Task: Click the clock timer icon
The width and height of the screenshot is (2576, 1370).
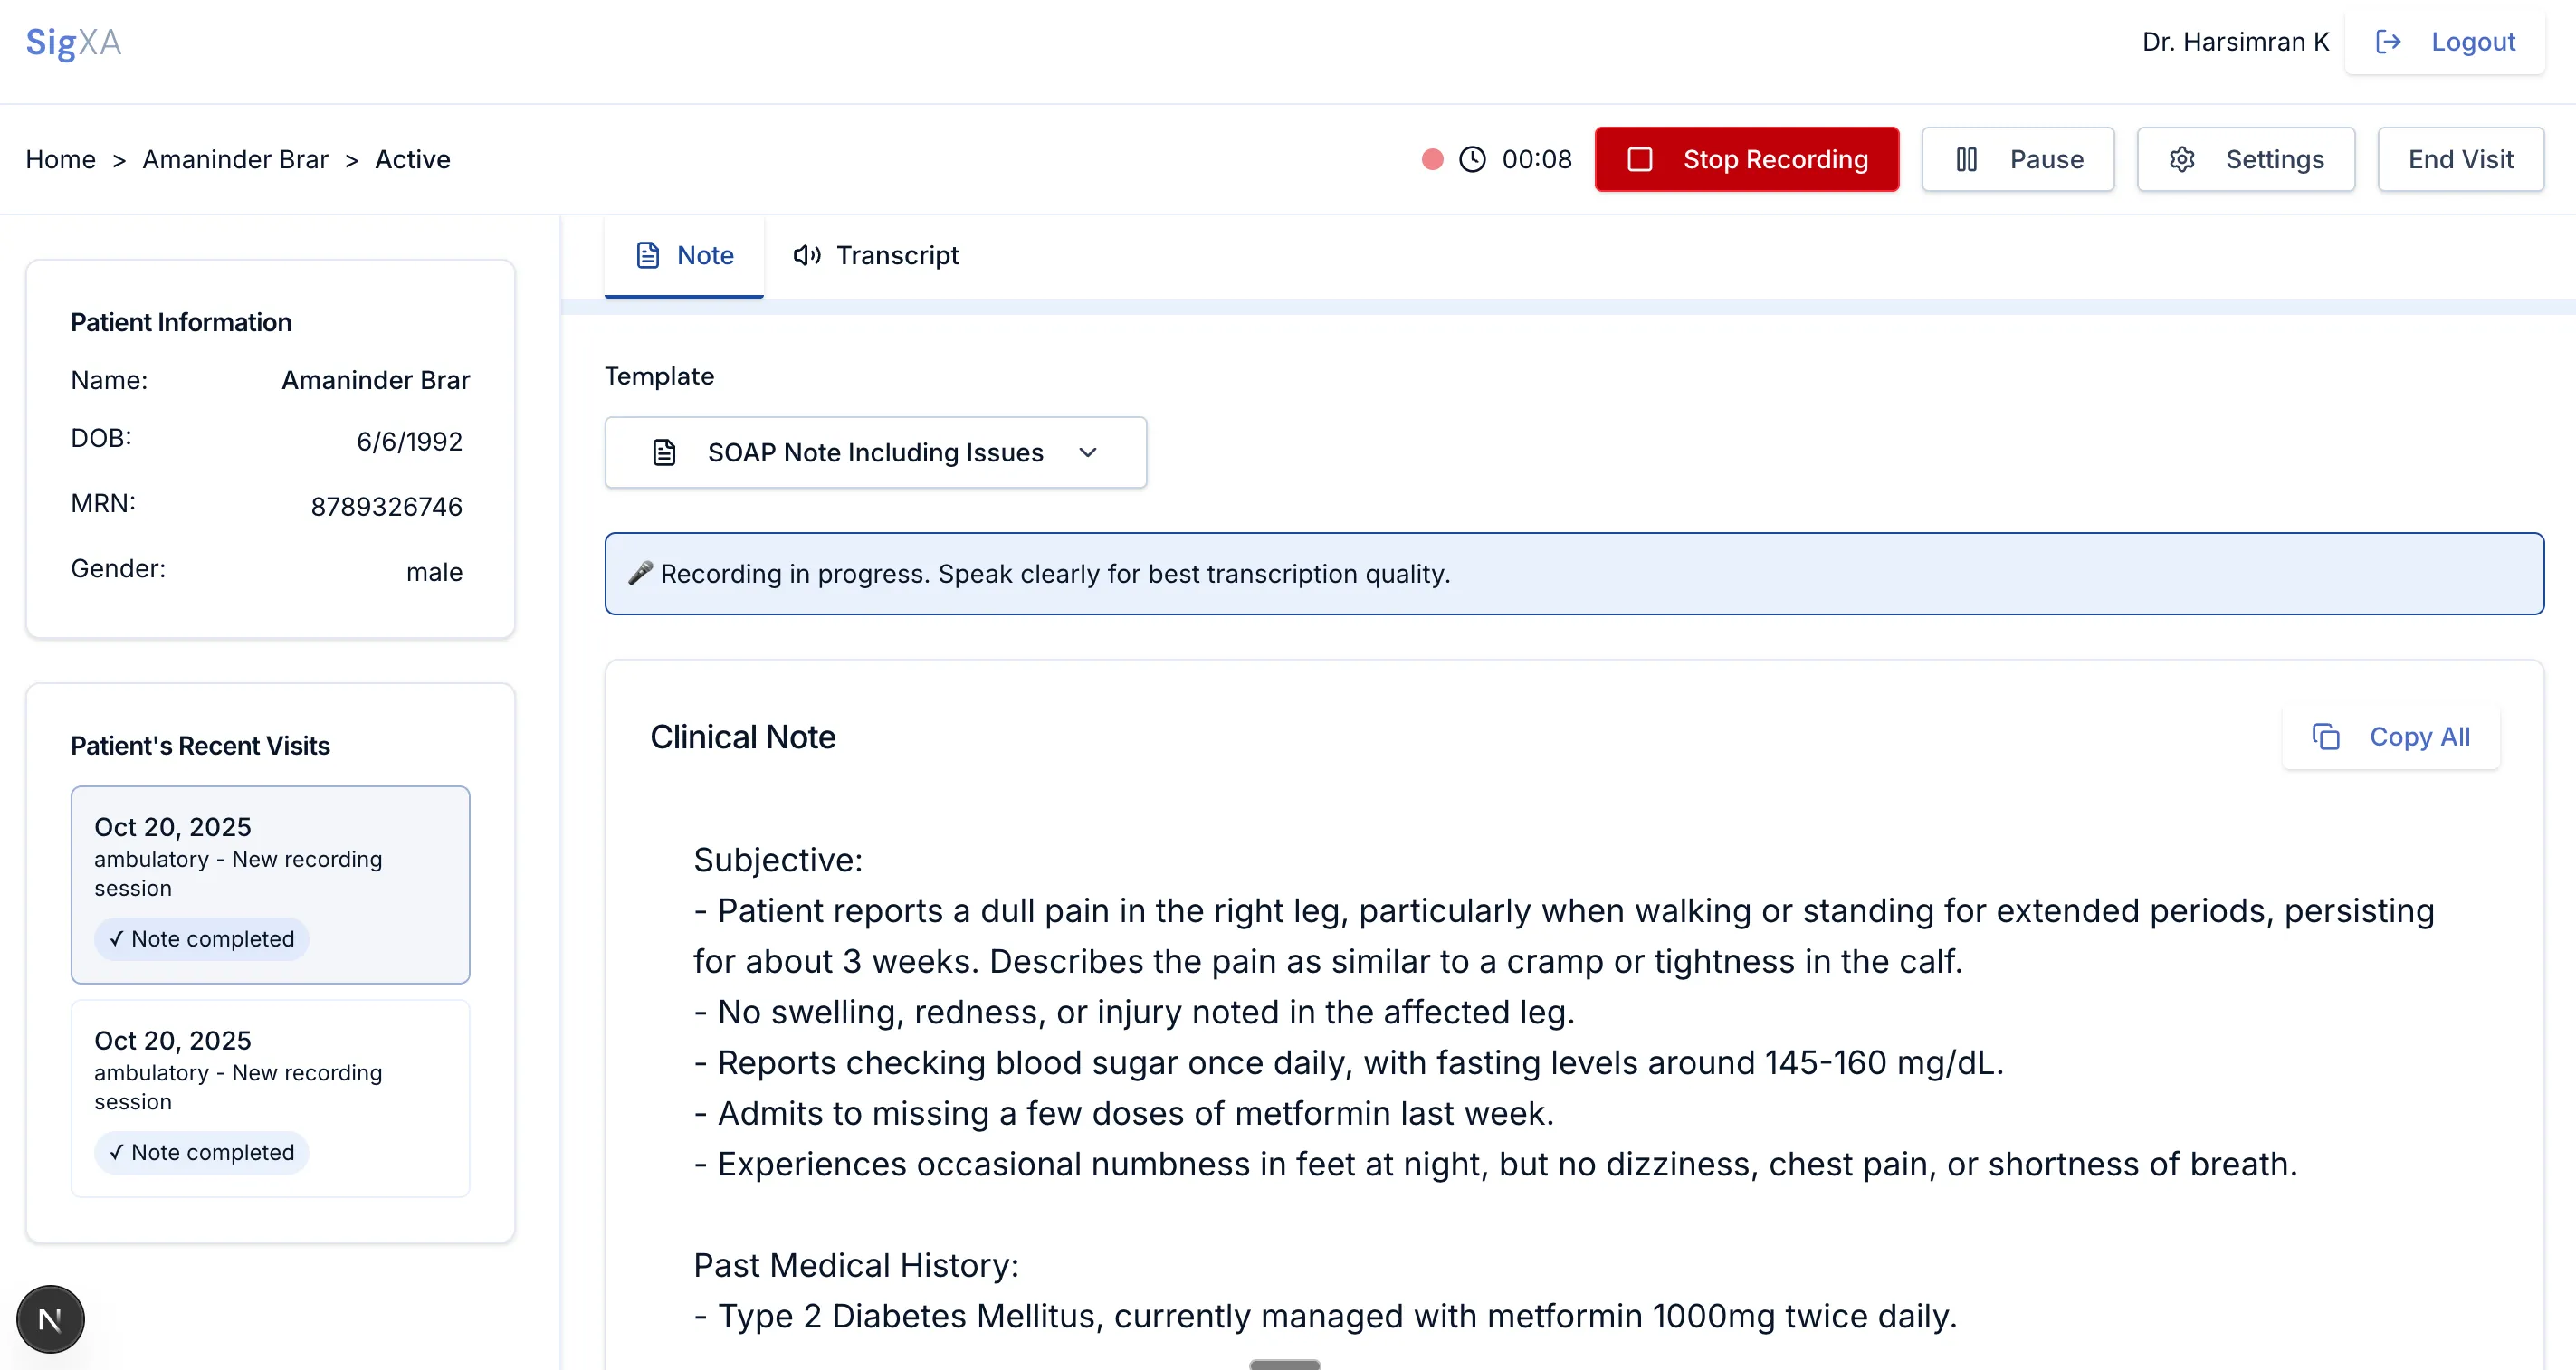Action: pos(1472,159)
